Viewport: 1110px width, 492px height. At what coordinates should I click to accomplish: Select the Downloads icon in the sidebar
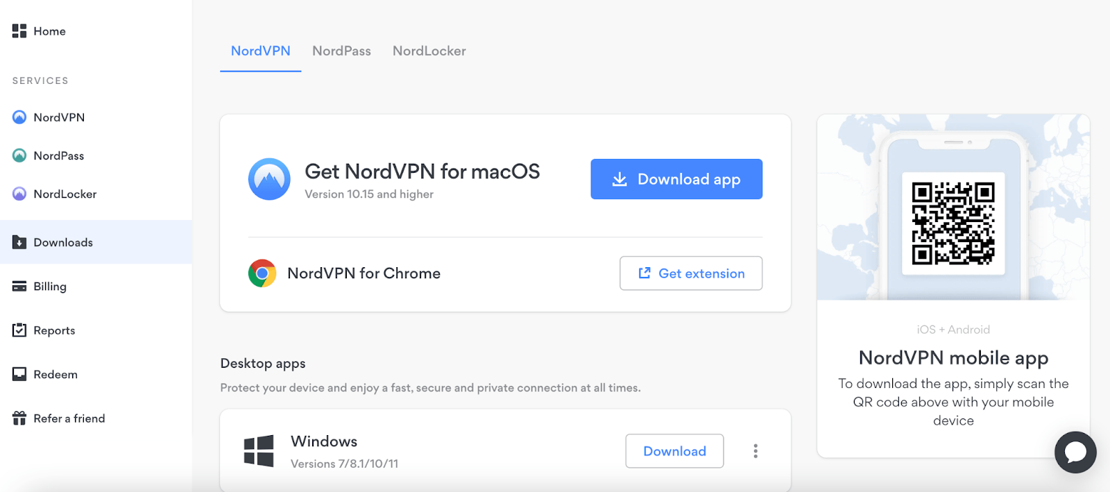(x=19, y=241)
